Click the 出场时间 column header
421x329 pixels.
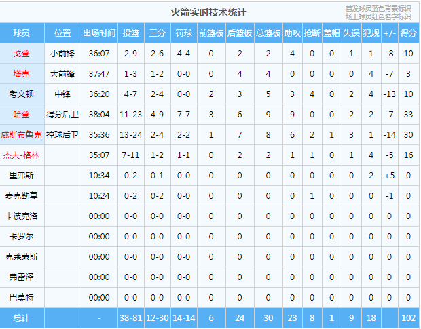(x=99, y=33)
